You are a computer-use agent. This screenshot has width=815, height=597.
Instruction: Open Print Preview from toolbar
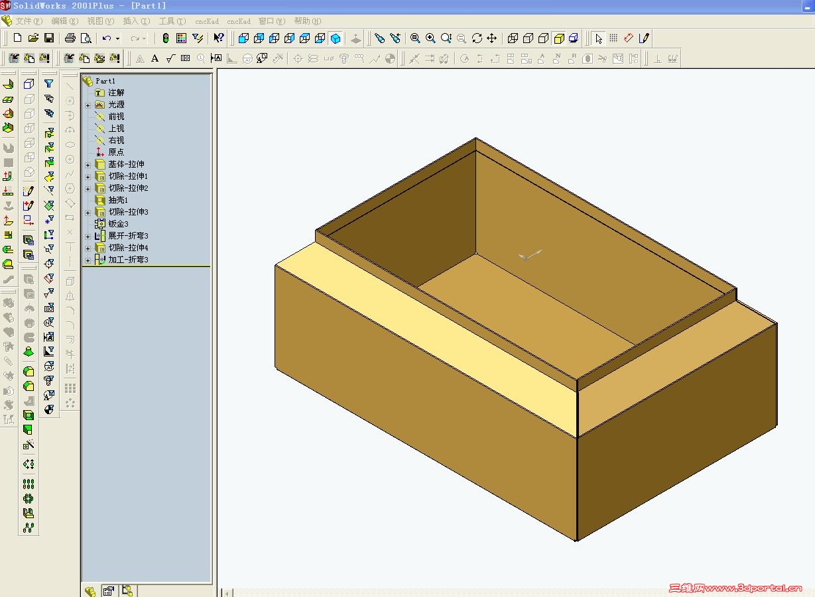point(86,38)
